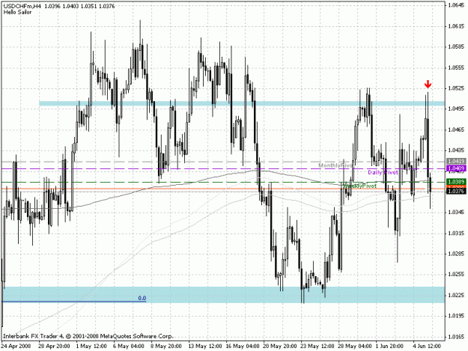Screen dimensions: 468x351
Task: Click the 1.0345 price axis label
Action: [456, 213]
